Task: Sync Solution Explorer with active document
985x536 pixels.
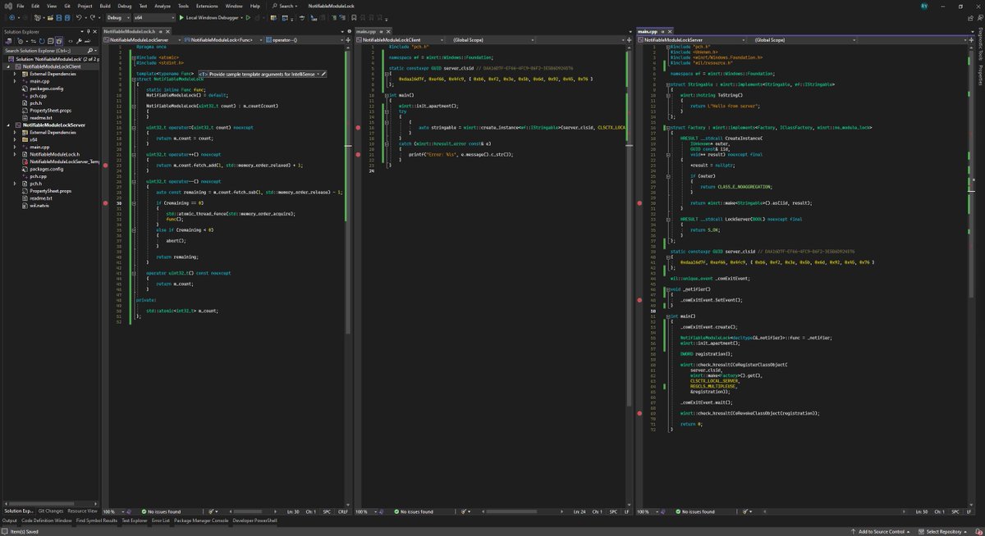Action: pos(34,41)
